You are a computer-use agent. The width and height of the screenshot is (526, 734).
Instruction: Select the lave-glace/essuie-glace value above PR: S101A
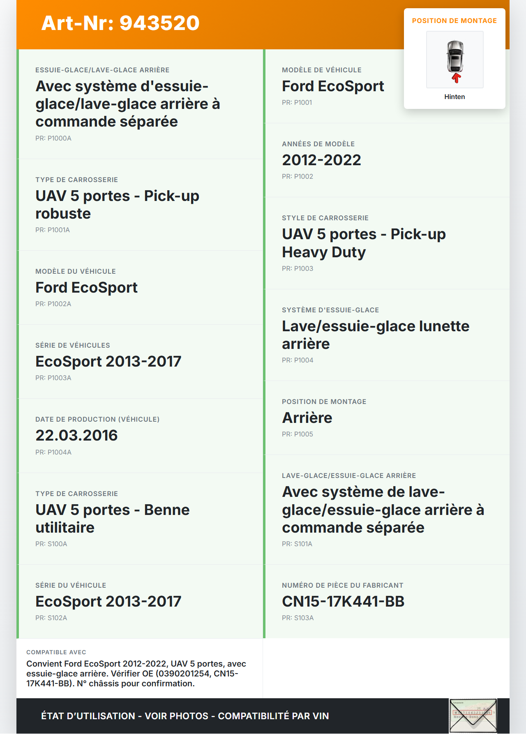383,510
